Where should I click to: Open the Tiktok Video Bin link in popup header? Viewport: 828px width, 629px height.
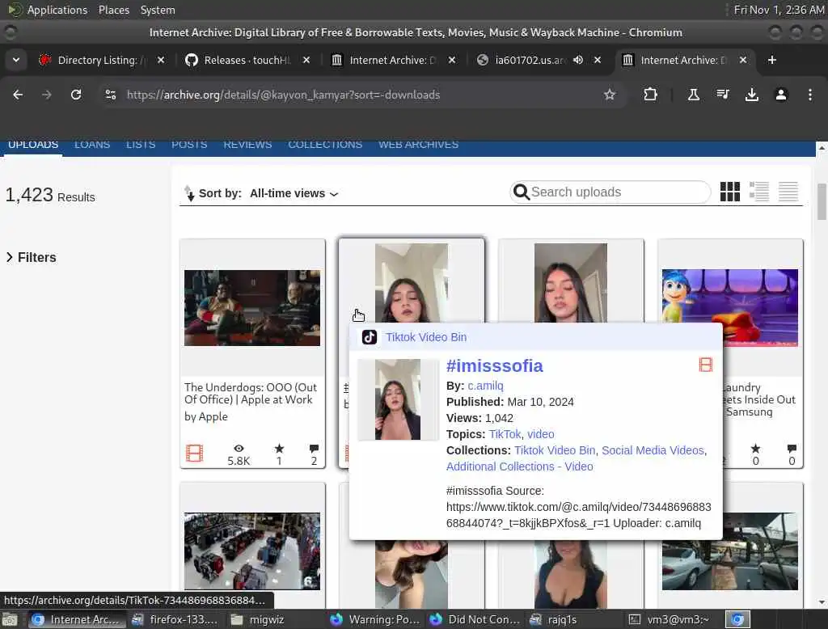425,337
